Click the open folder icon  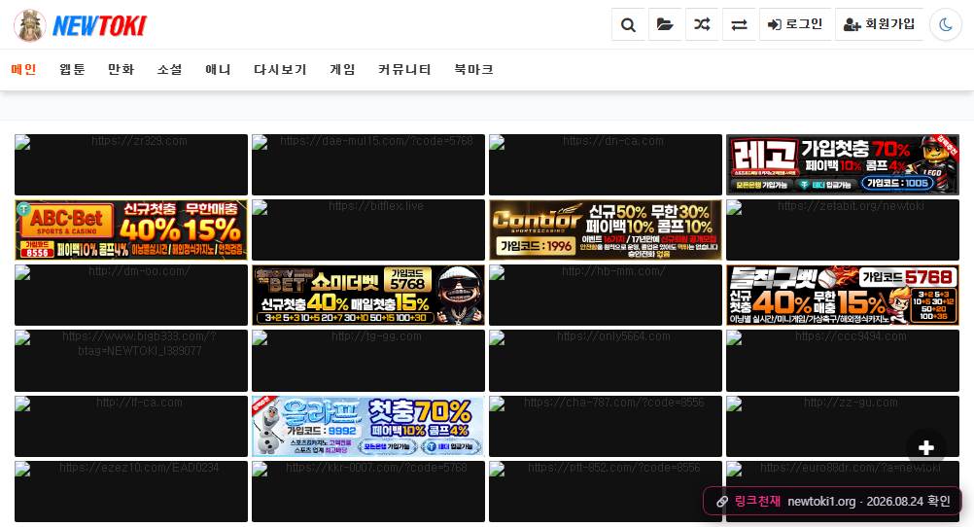pos(665,25)
